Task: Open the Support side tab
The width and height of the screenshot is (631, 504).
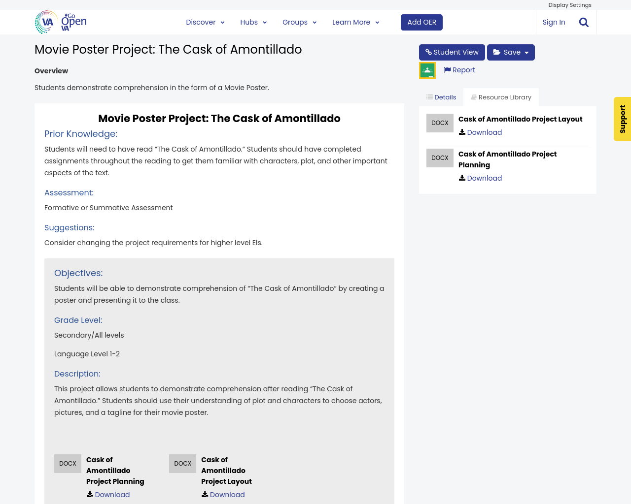Action: pos(622,118)
